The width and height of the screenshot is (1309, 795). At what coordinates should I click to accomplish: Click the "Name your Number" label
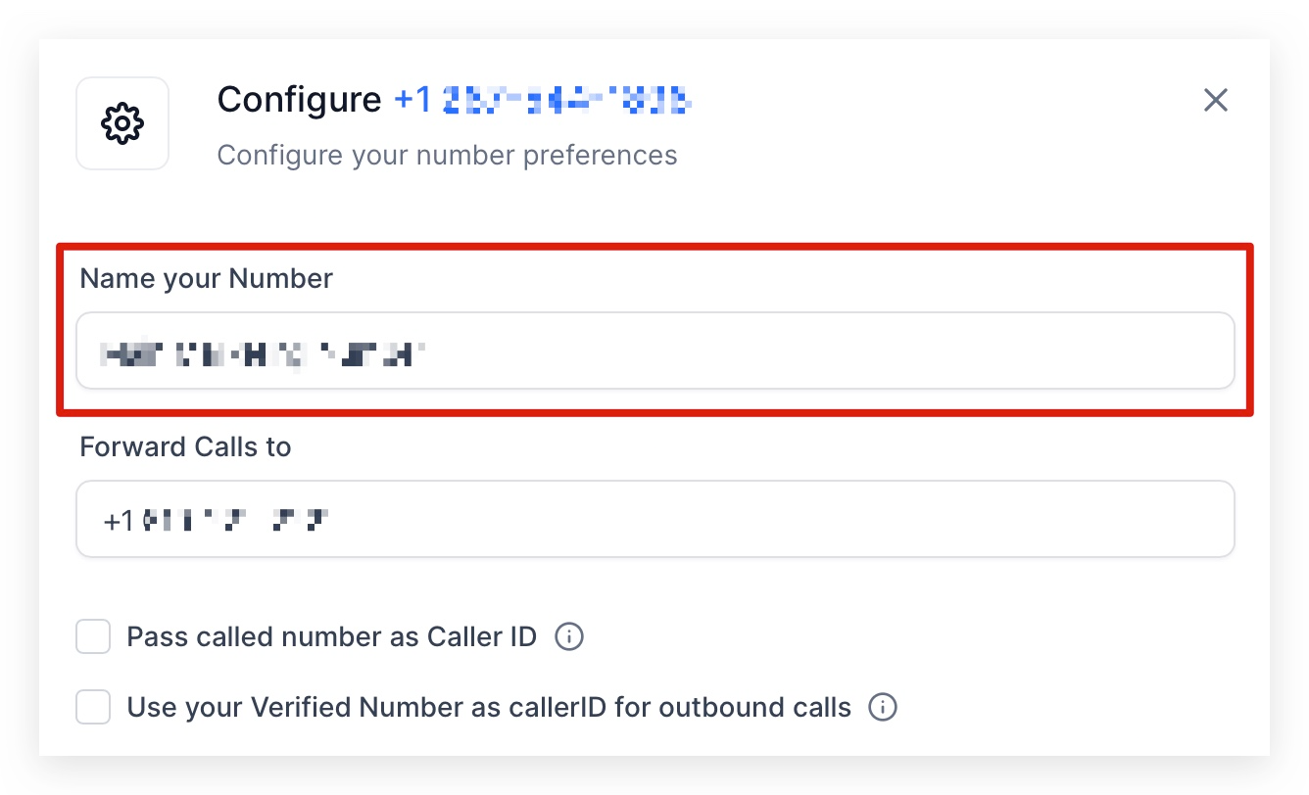click(x=206, y=279)
